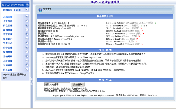Expand the 企业信息 menu chevron
The width and height of the screenshot is (176, 109).
[27, 21]
